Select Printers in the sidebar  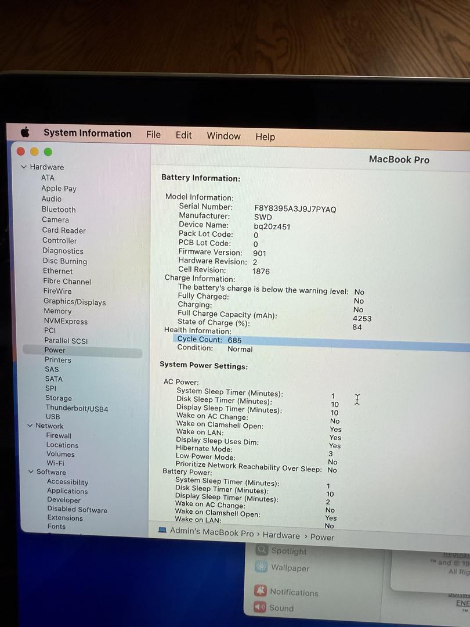point(58,360)
